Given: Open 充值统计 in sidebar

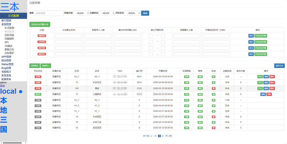Looking at the screenshot, I should coord(6,72).
